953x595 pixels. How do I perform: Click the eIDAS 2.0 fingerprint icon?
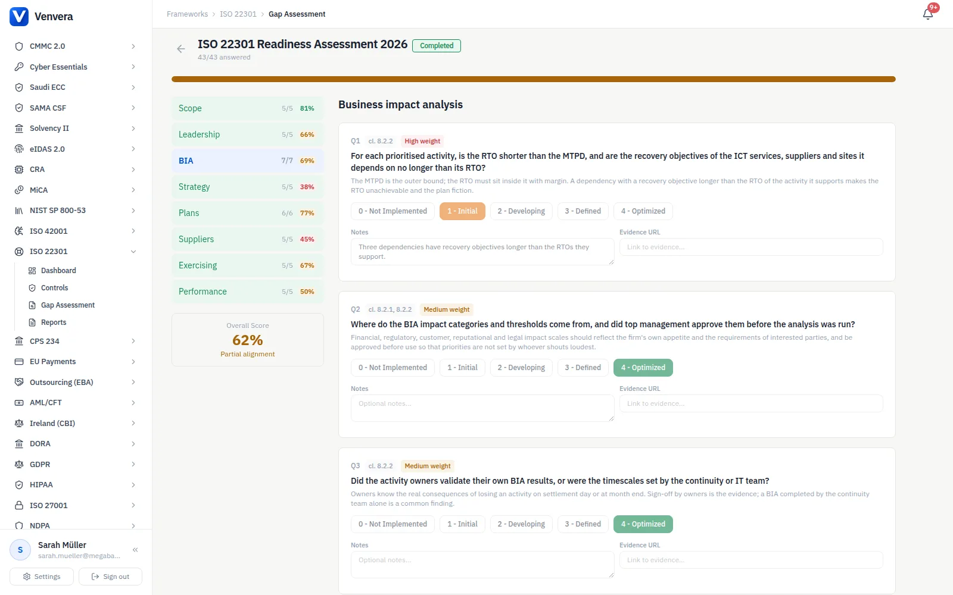coord(19,149)
